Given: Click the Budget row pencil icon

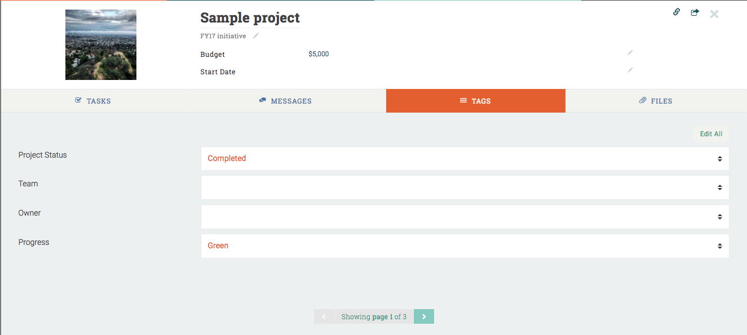Looking at the screenshot, I should pyautogui.click(x=630, y=53).
